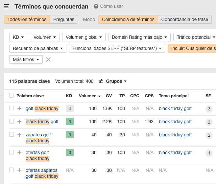Click '115 palabras clave' count
This screenshot has height=184, width=216.
[x=30, y=81]
